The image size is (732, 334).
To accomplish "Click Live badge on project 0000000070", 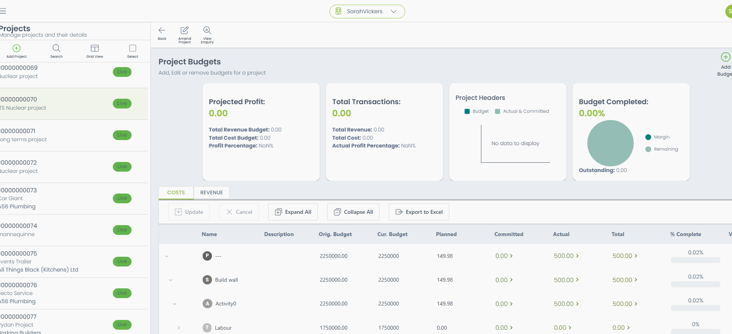I will pos(122,103).
